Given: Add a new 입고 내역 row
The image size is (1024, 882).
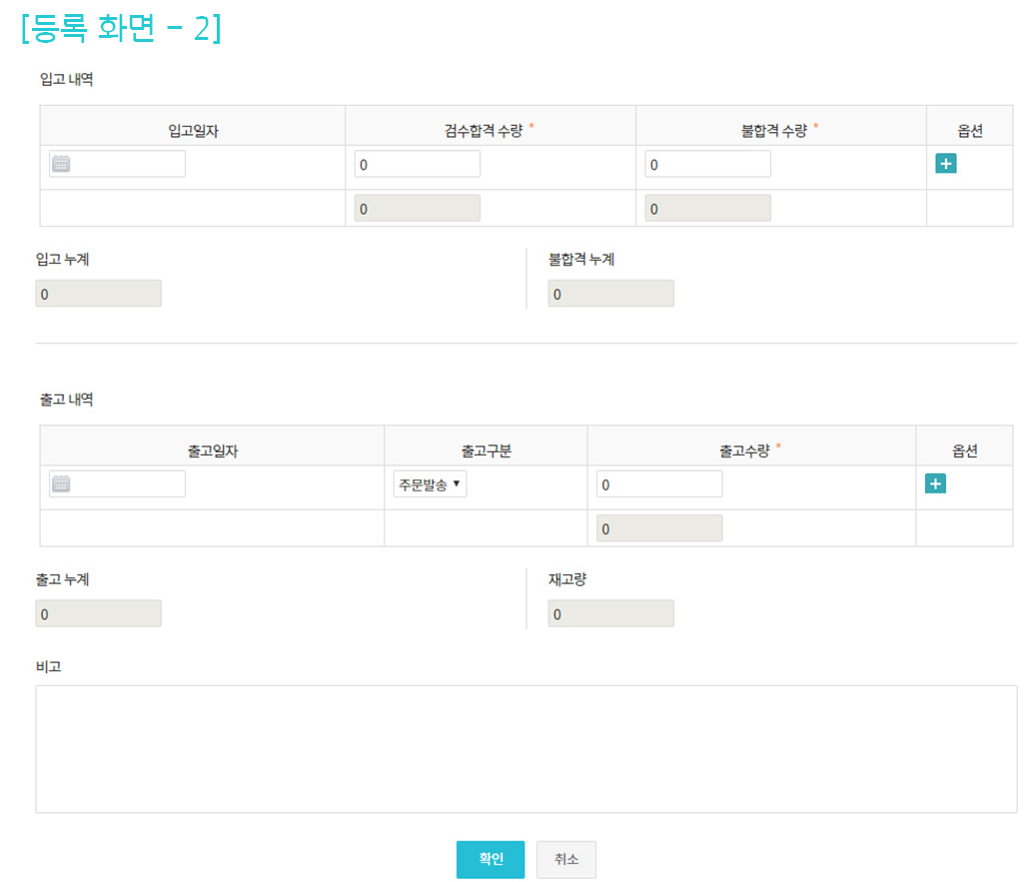Looking at the screenshot, I should pos(945,164).
